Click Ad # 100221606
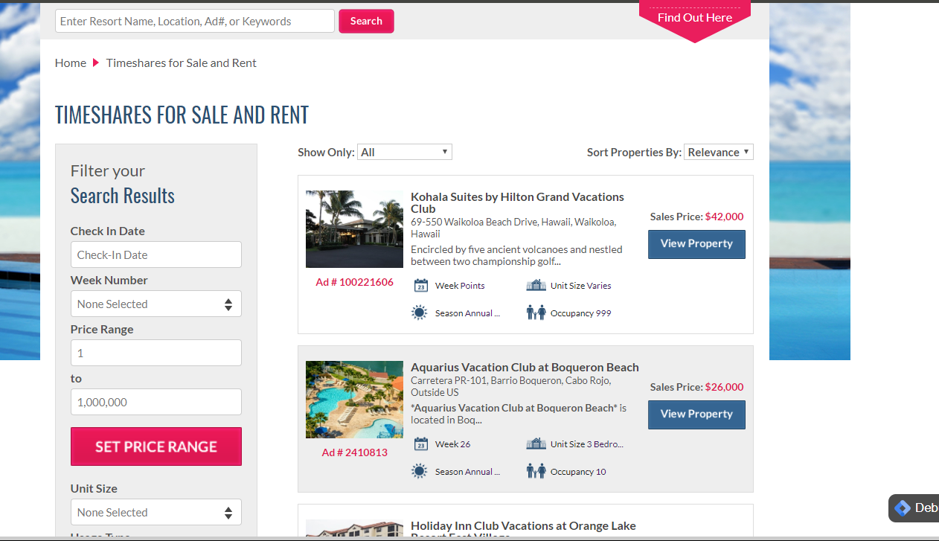 [354, 282]
